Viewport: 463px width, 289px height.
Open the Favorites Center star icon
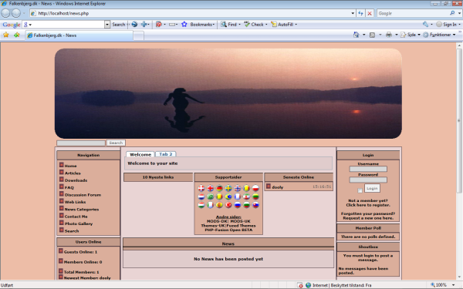point(6,35)
